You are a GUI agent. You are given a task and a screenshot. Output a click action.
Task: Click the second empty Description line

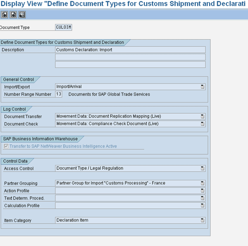(x=130, y=57)
